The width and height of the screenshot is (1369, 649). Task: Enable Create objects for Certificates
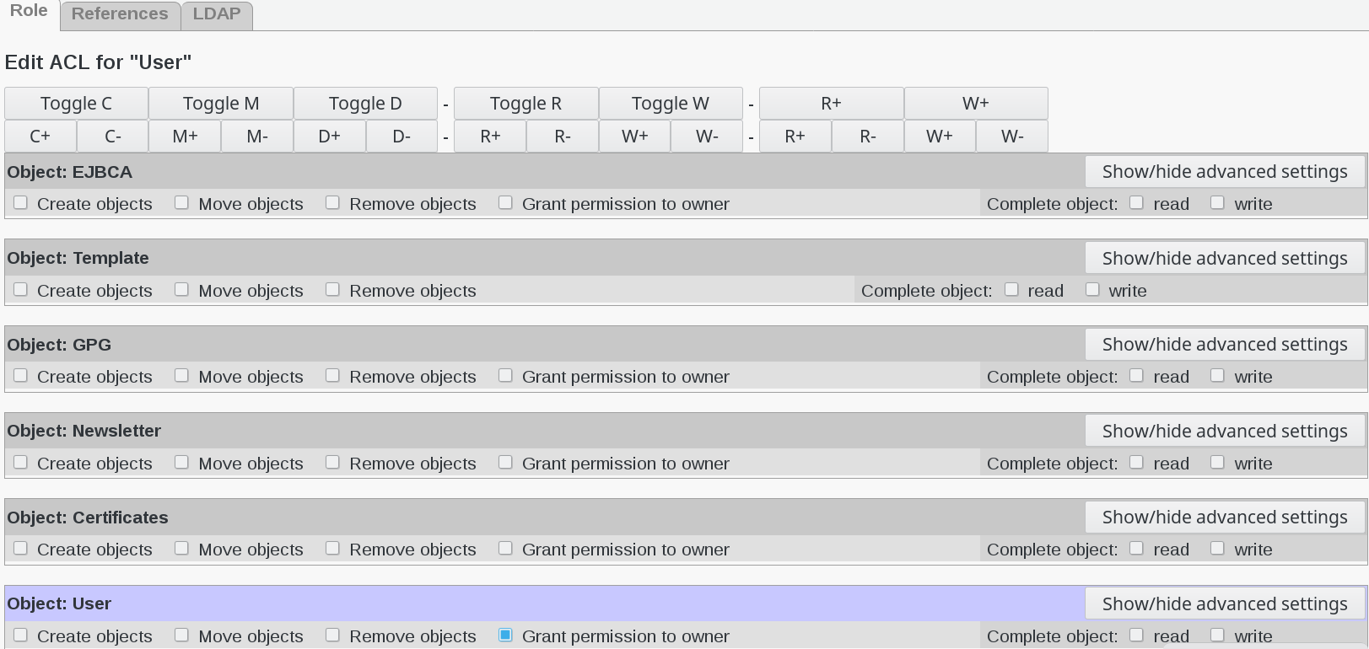tap(21, 549)
